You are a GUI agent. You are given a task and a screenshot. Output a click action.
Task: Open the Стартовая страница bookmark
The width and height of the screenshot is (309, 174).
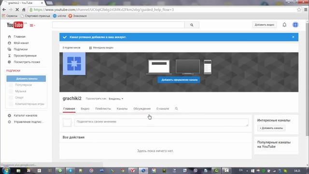pos(35,16)
